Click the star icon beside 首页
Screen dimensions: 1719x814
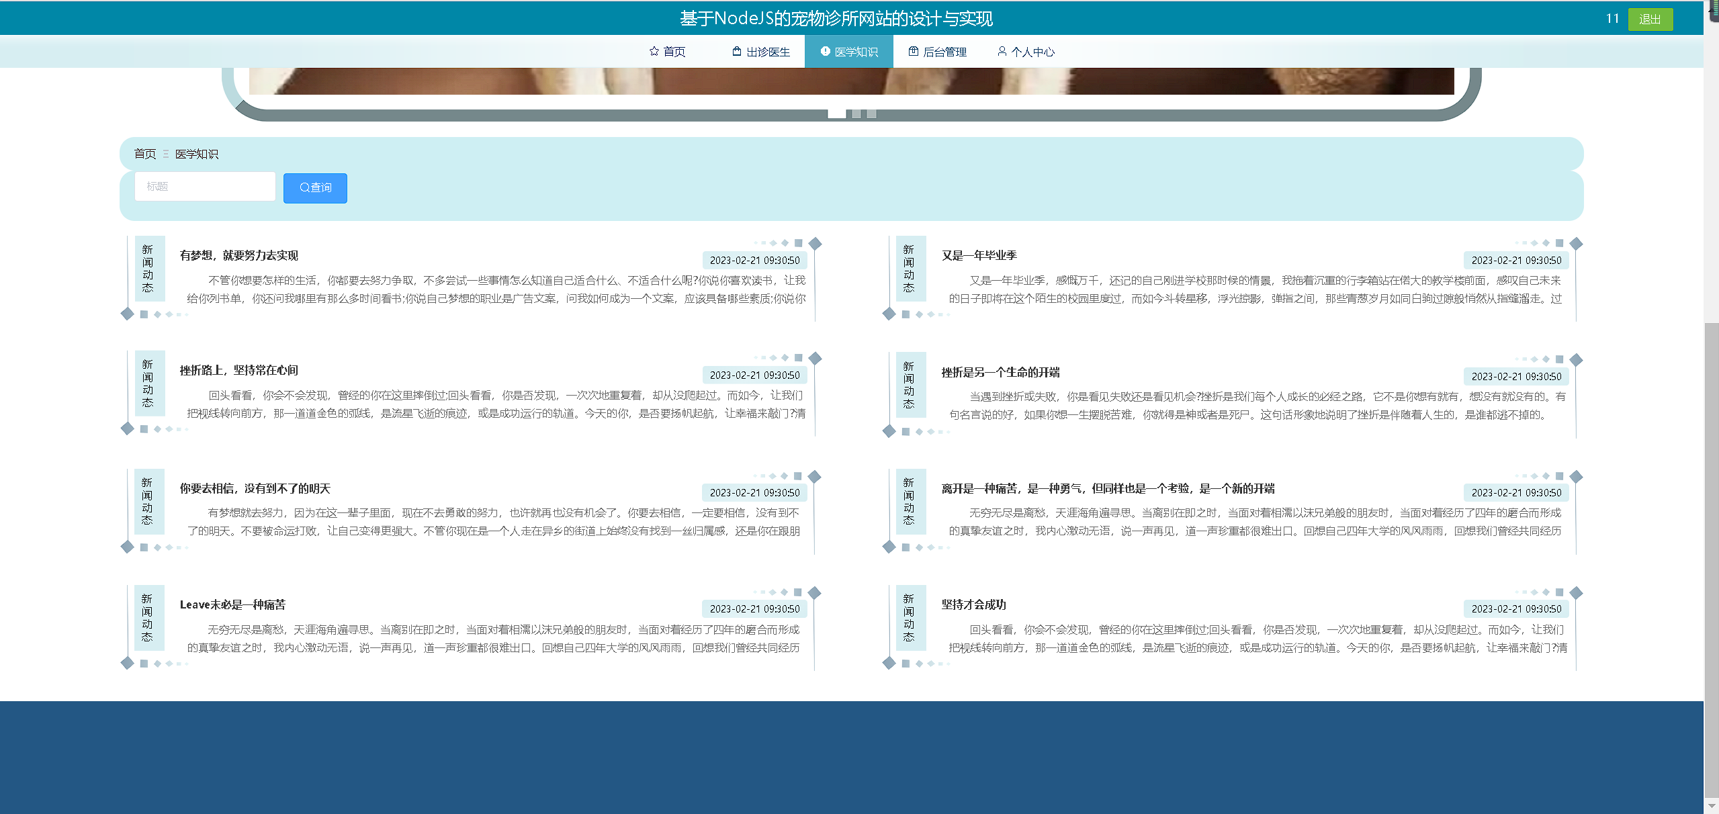pyautogui.click(x=654, y=52)
